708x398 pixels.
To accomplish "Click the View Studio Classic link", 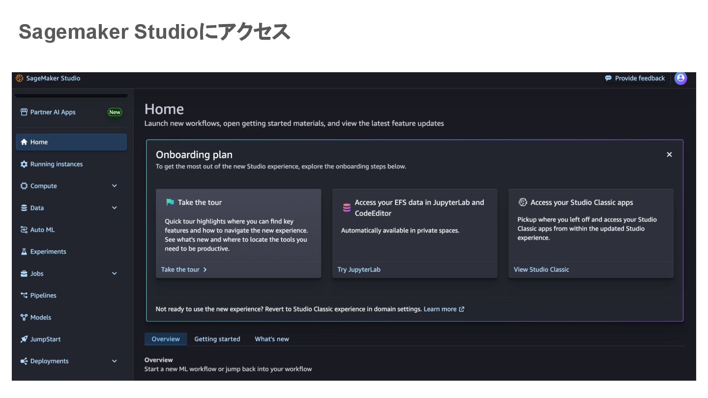I will pos(541,270).
